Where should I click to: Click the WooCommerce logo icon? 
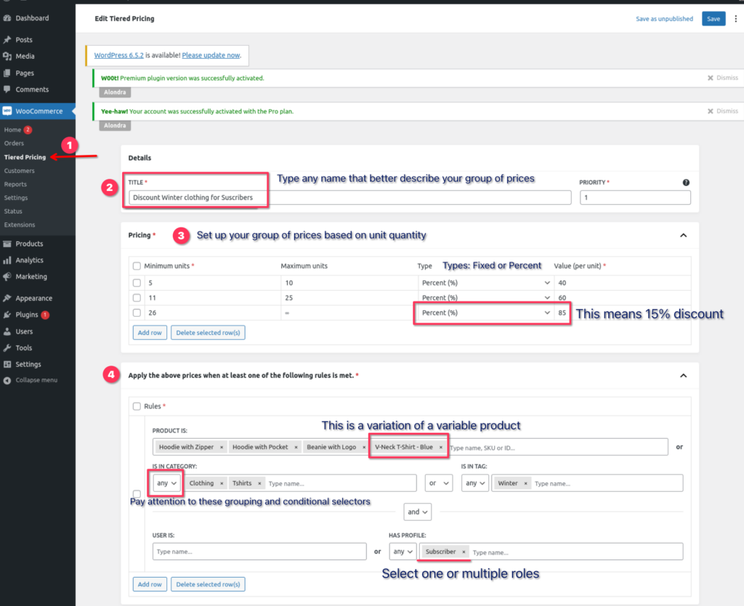[x=7, y=111]
